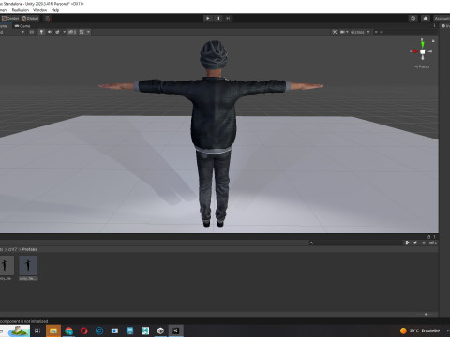
Task: Open the weather widget in the taskbar
Action: [x=420, y=330]
